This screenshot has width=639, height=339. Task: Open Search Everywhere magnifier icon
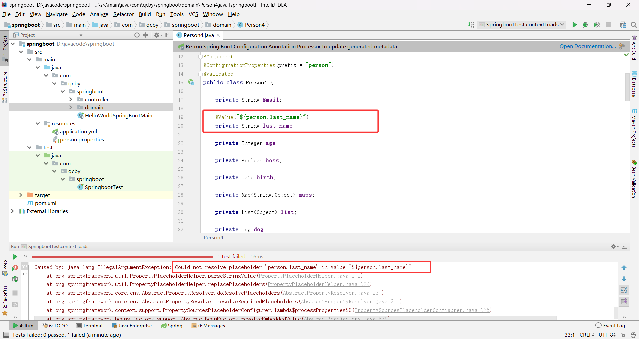634,25
